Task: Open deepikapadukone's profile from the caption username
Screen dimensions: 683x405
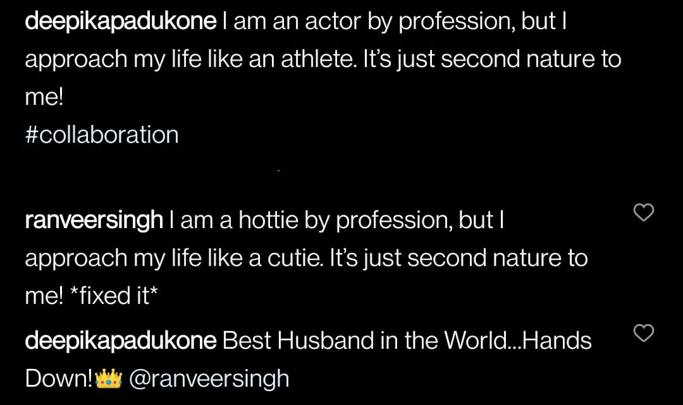Action: (x=120, y=23)
